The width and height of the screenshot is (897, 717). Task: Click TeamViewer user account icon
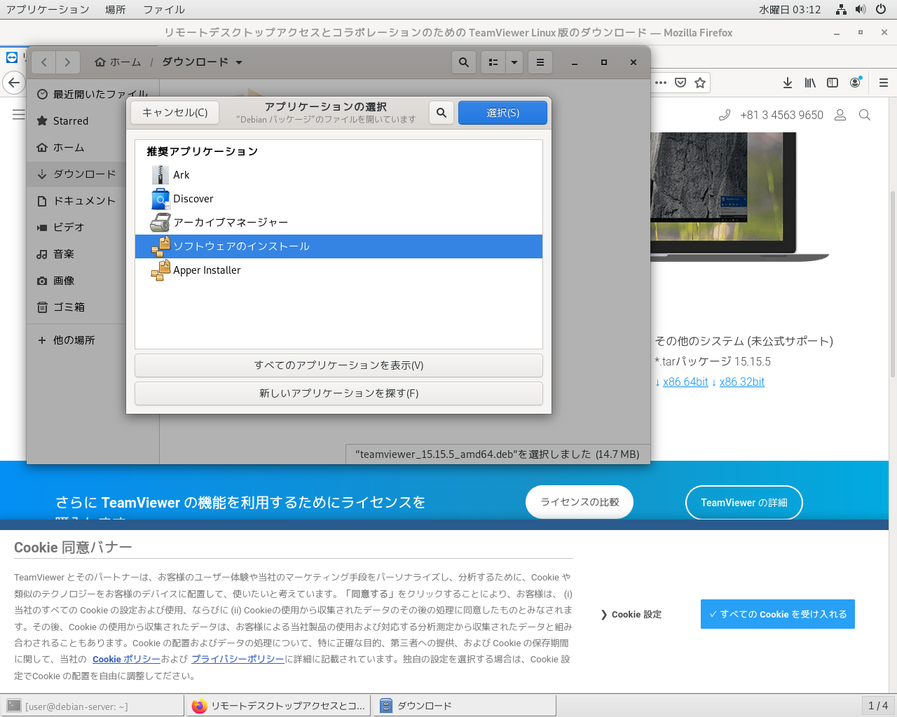click(840, 115)
